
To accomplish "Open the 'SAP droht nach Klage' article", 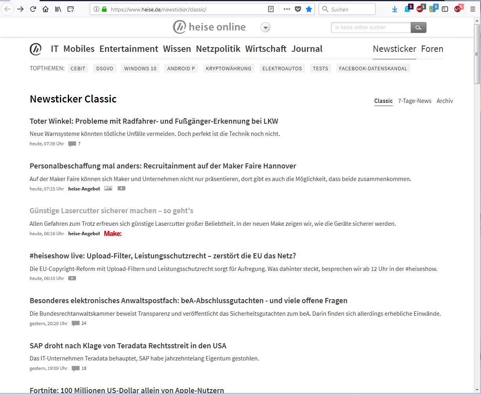I will (x=128, y=346).
